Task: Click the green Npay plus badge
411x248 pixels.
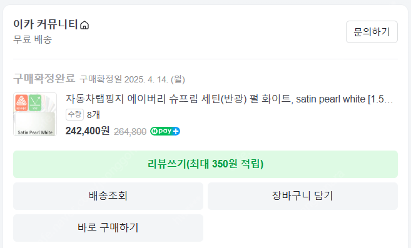Action: tap(165, 131)
